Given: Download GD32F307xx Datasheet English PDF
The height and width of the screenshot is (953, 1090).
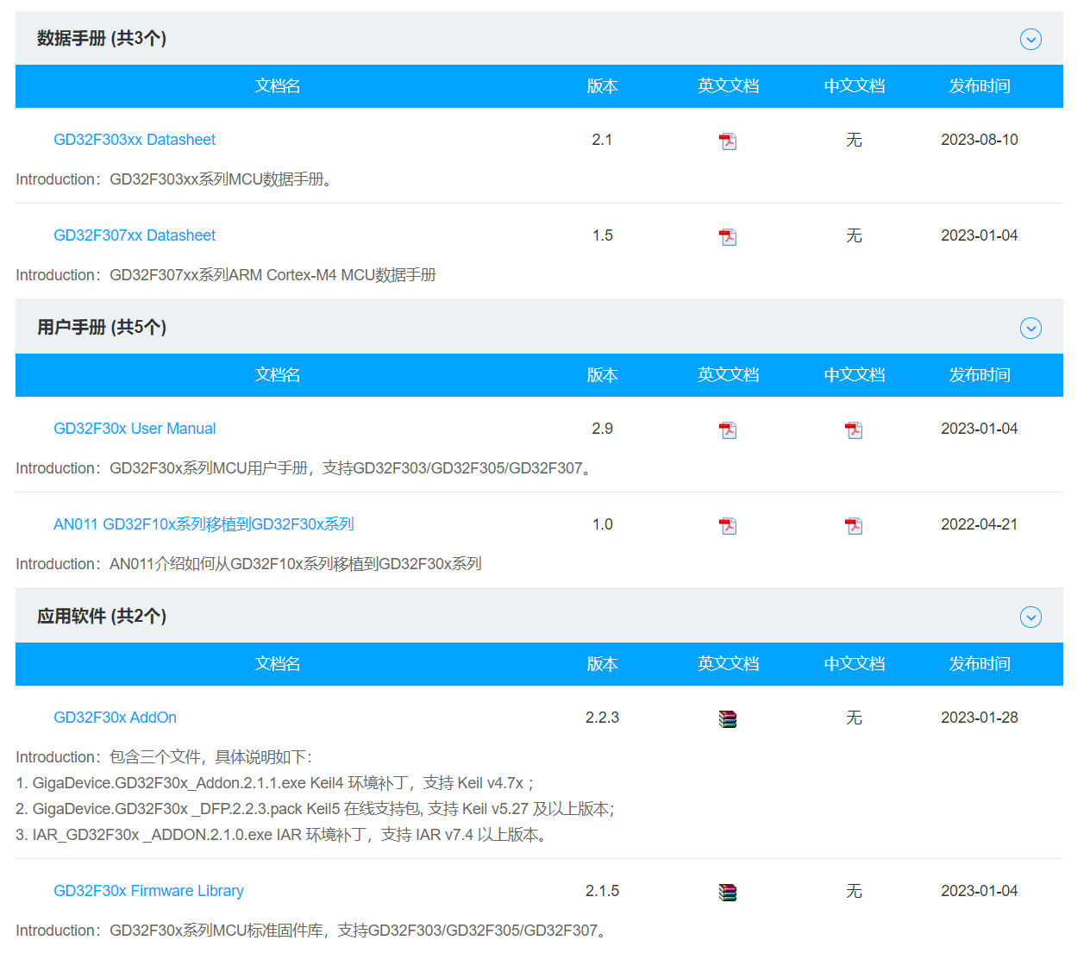Looking at the screenshot, I should (x=728, y=236).
